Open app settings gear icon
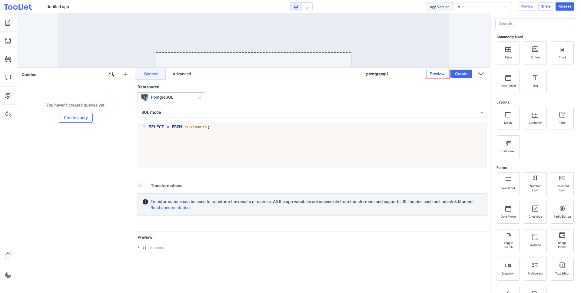This screenshot has height=293, width=581. [x=8, y=96]
